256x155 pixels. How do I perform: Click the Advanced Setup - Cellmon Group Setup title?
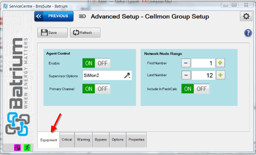150,17
